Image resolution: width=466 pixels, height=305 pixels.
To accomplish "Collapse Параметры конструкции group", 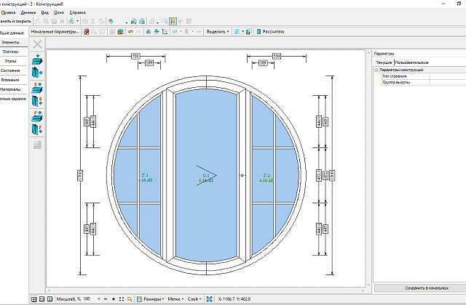I will [x=376, y=70].
